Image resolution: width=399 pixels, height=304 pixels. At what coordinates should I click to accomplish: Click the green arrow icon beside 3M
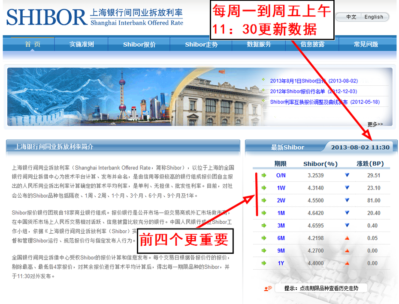(x=264, y=226)
